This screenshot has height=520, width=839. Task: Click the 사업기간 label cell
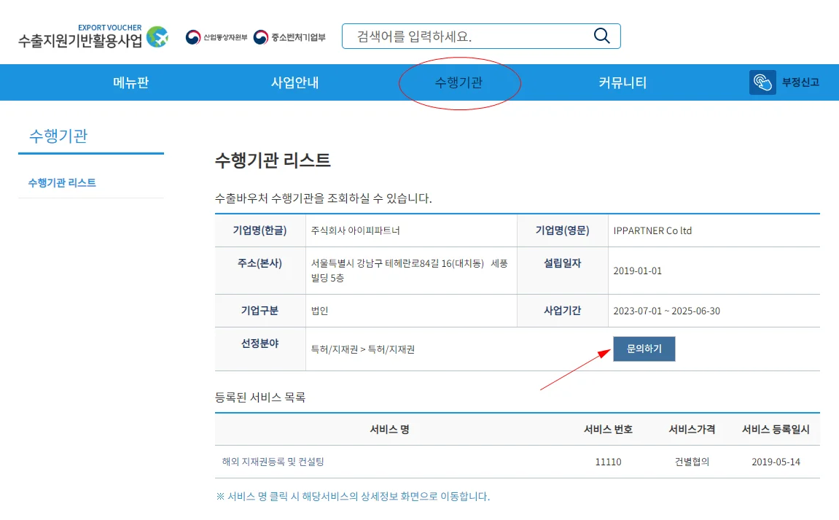pos(562,311)
